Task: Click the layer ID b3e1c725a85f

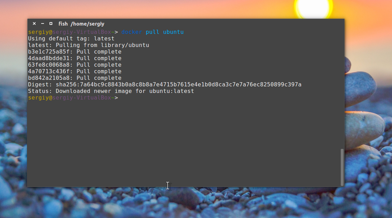Action: click(48, 51)
